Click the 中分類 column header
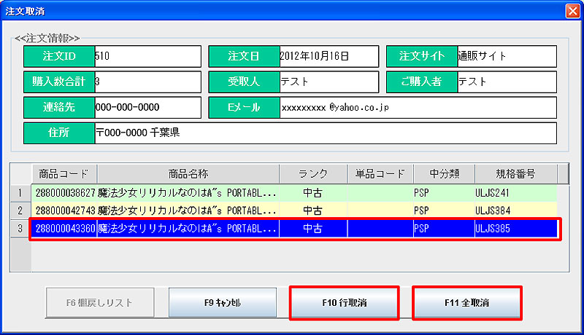Screen dimensions: 584x335 pos(443,174)
